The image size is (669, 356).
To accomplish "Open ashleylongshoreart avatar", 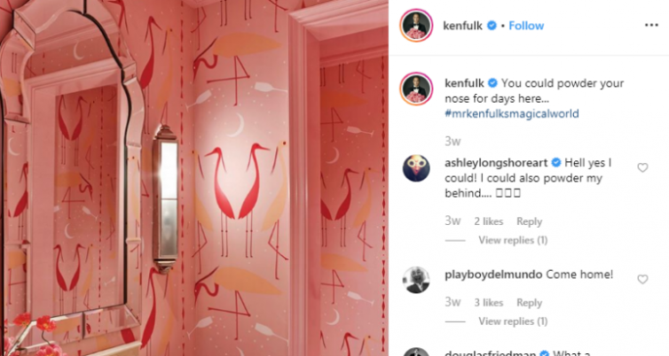I will pos(416,168).
